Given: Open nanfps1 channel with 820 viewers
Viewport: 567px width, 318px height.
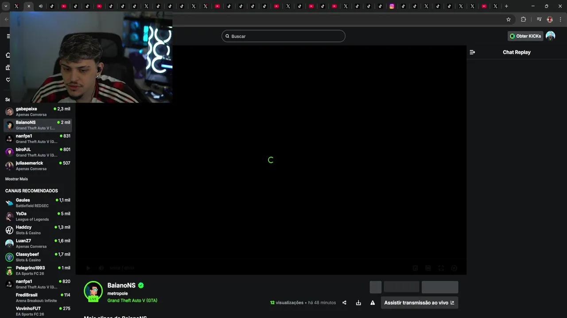Looking at the screenshot, I should click(x=38, y=284).
